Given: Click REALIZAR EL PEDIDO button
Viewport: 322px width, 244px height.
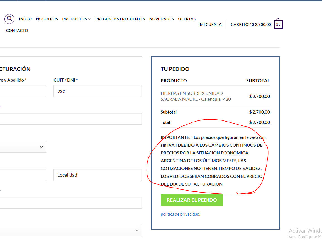Looking at the screenshot, I should click(x=192, y=200).
